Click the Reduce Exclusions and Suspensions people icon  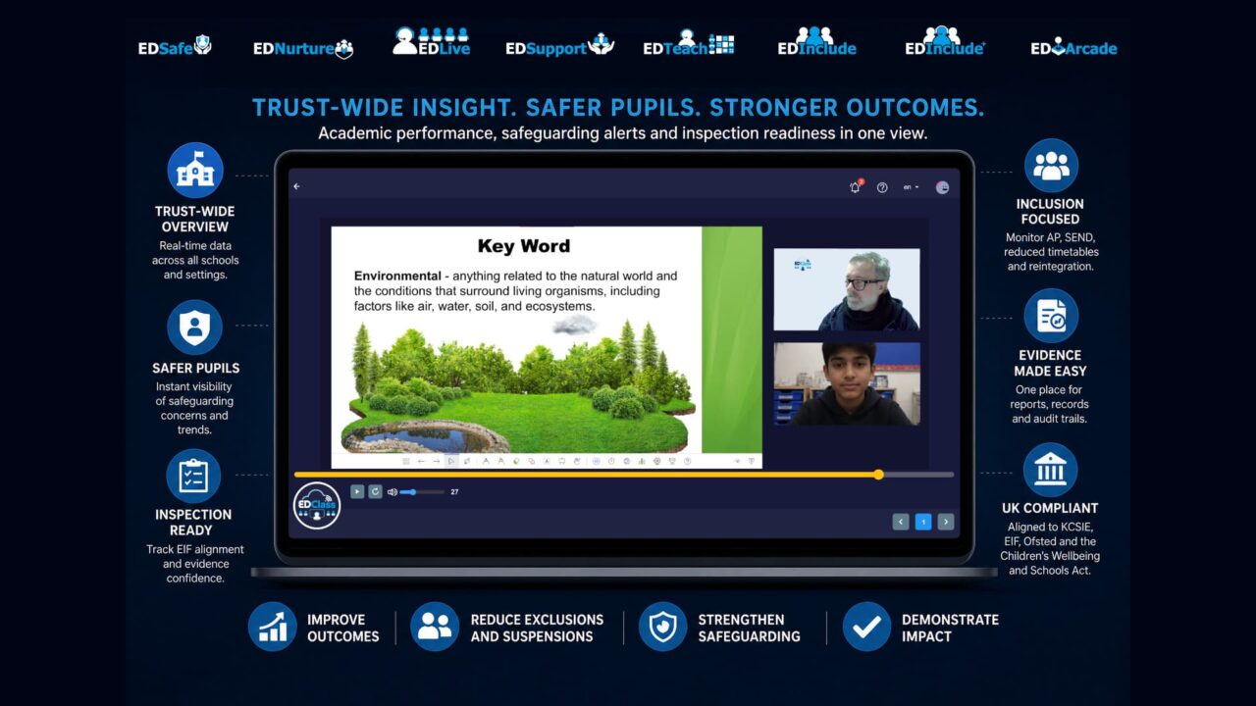[435, 627]
